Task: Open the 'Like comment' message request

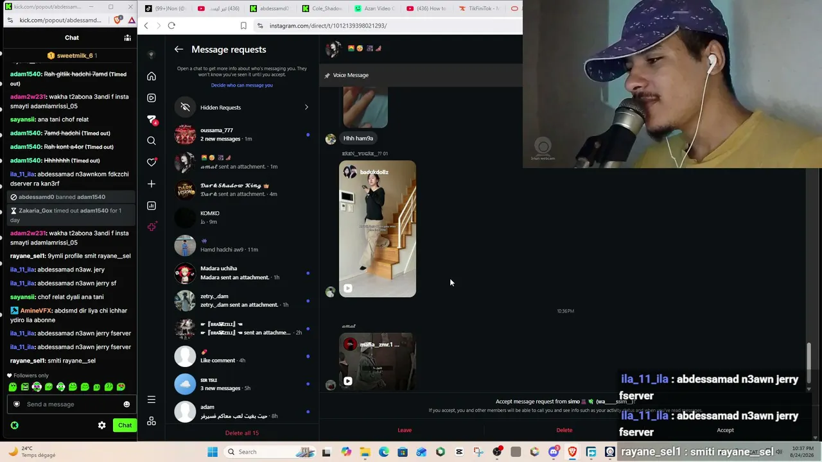Action: [x=242, y=356]
